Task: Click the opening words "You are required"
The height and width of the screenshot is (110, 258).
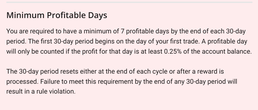Action: tap(25, 31)
